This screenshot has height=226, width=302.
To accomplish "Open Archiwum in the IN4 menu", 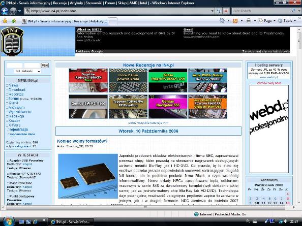I will pos(16,108).
